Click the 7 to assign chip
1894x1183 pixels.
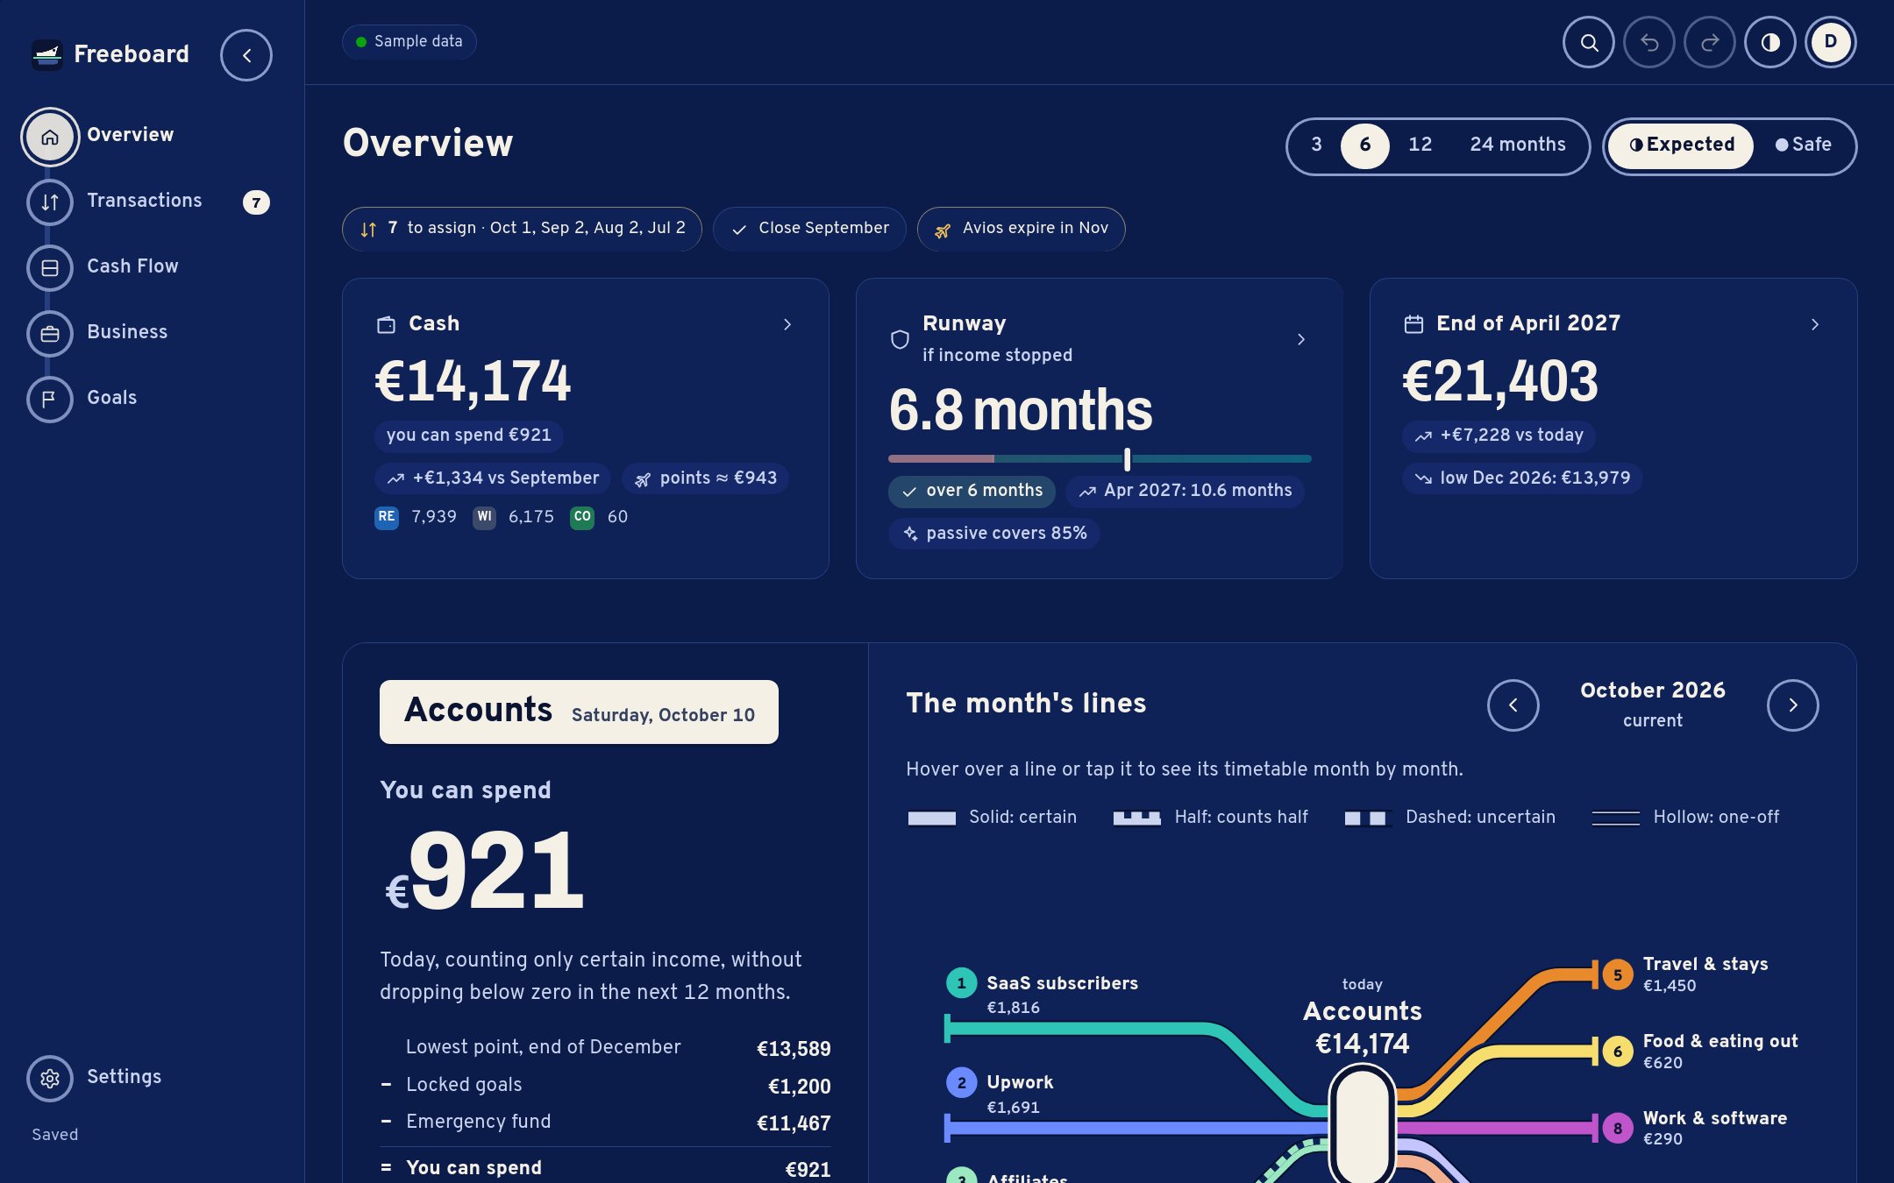522,229
